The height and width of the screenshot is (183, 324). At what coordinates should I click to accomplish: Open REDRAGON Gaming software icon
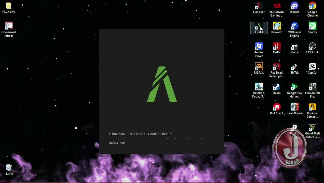[277, 10]
